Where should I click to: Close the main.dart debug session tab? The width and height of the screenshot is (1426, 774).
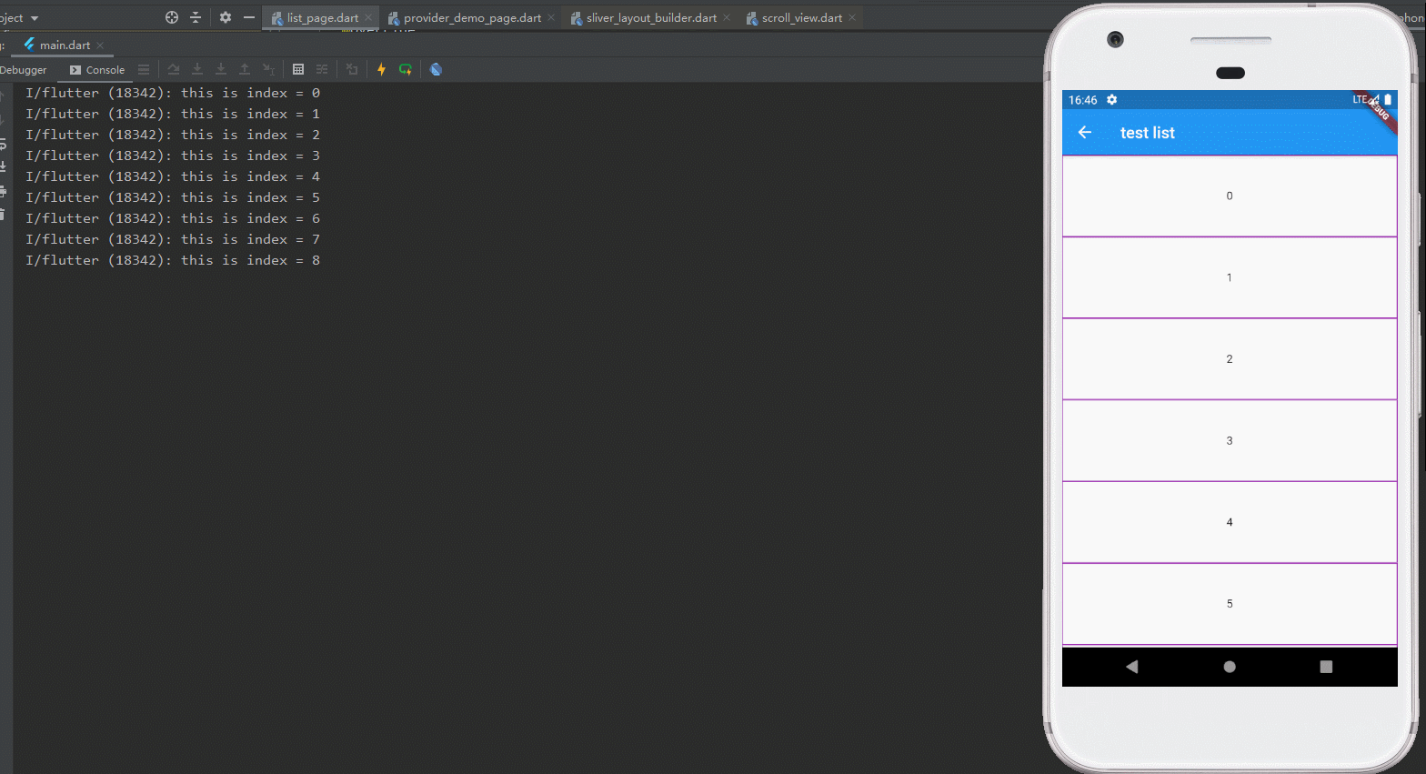100,45
